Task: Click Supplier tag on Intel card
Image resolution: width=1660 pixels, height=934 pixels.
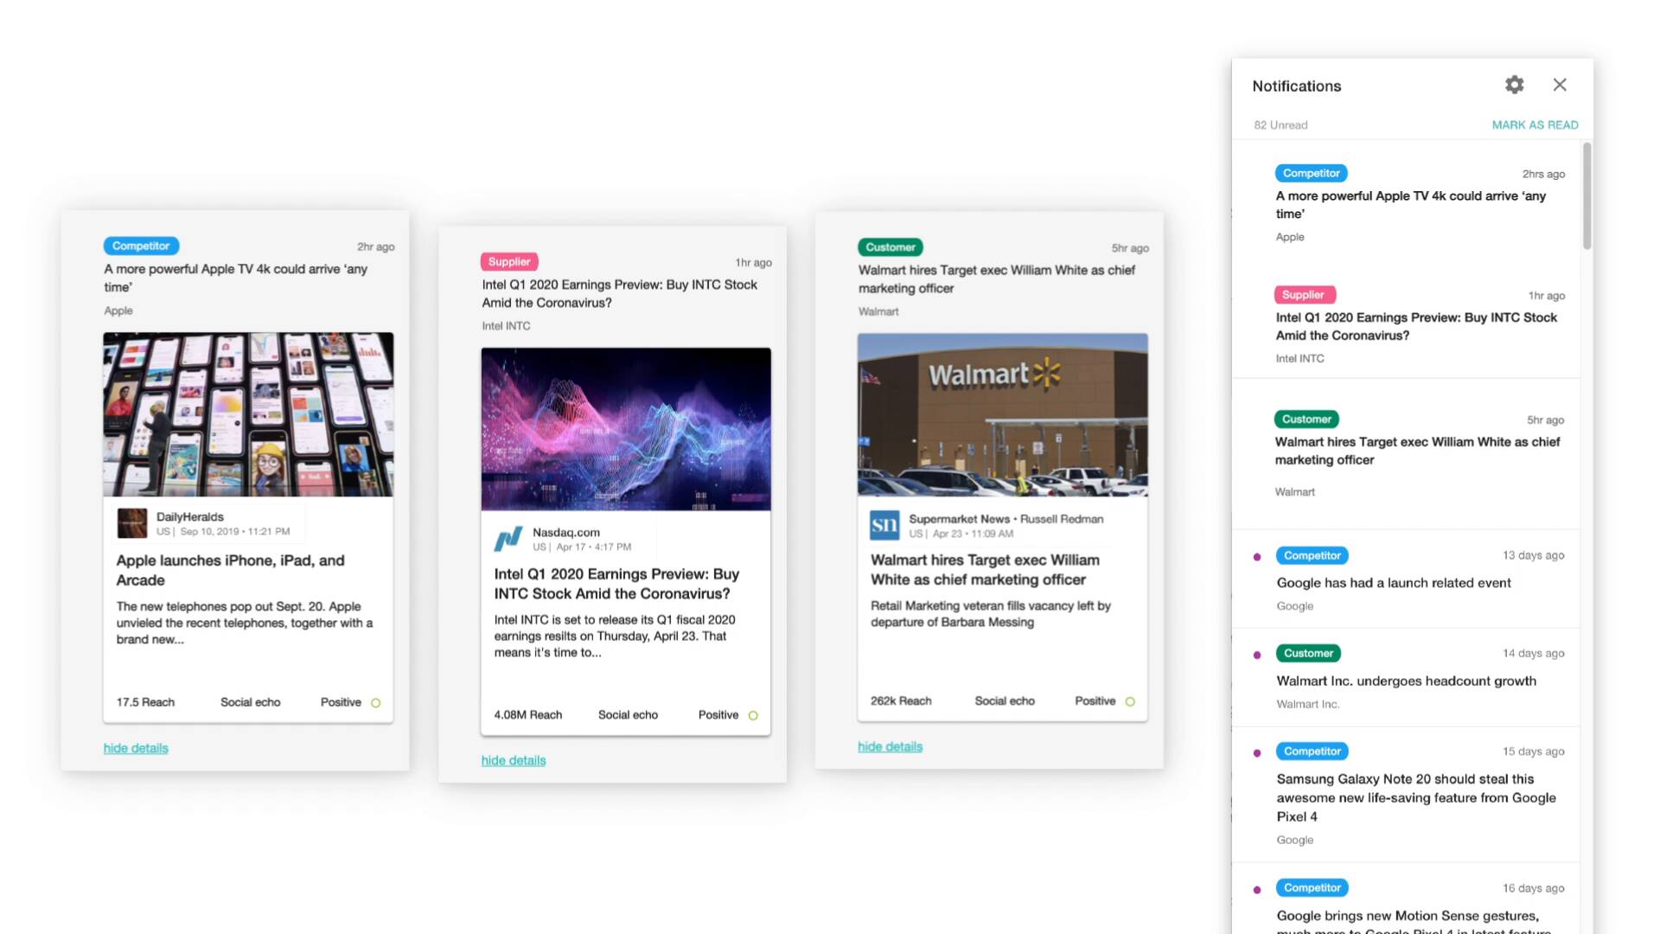Action: [x=509, y=262]
